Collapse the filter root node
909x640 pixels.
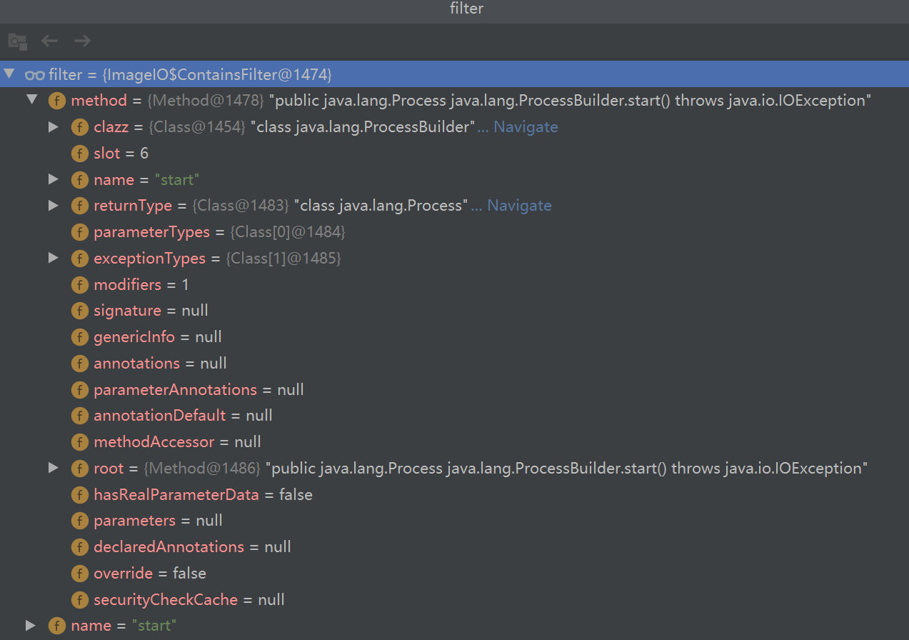pos(9,74)
